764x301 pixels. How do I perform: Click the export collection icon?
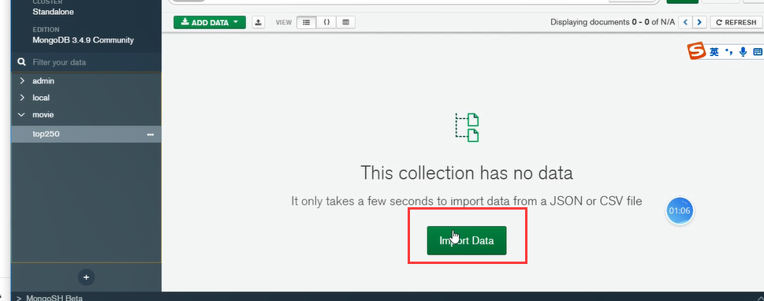point(259,22)
